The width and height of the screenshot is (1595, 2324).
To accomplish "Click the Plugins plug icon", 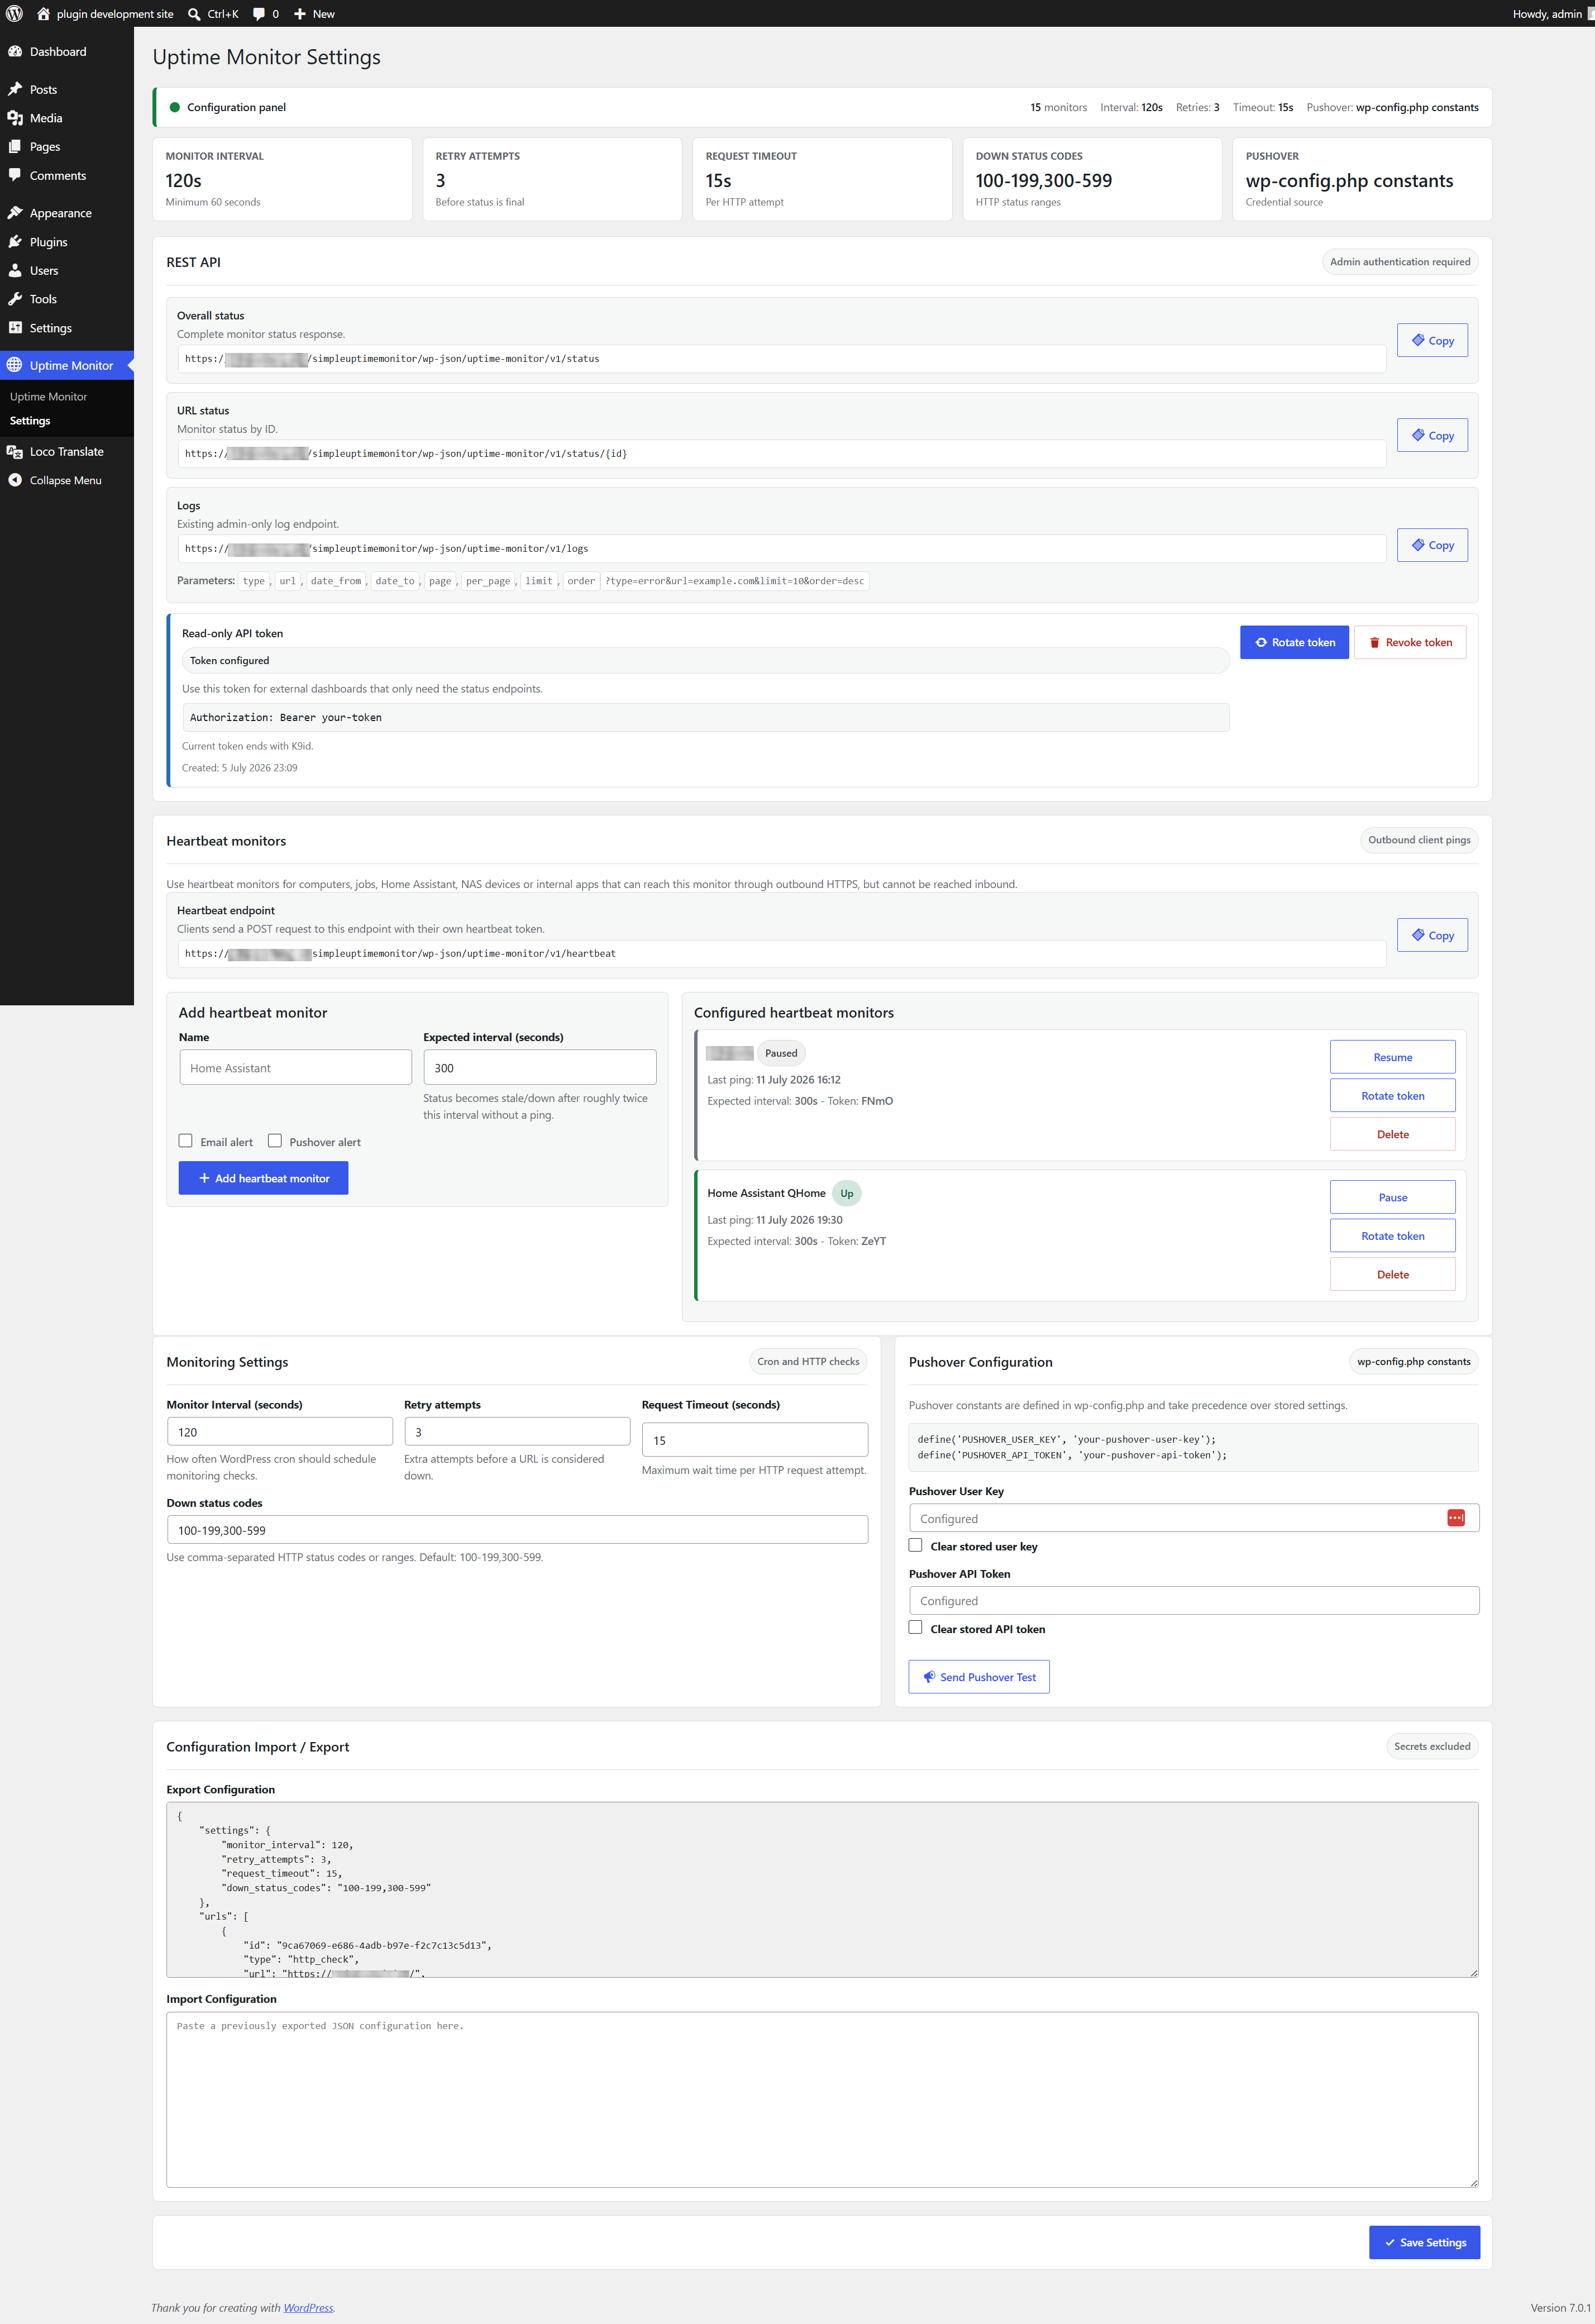I will [15, 242].
